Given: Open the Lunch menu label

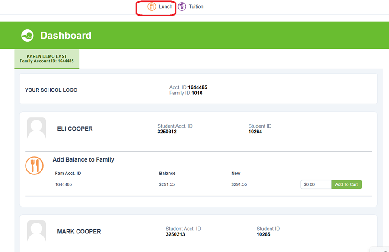Looking at the screenshot, I should 166,6.
